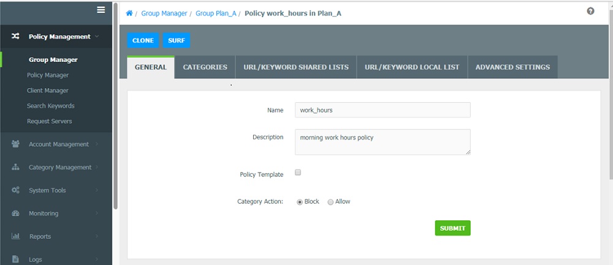Open Policy Manager in sidebar
This screenshot has height=265, width=613.
click(x=48, y=75)
